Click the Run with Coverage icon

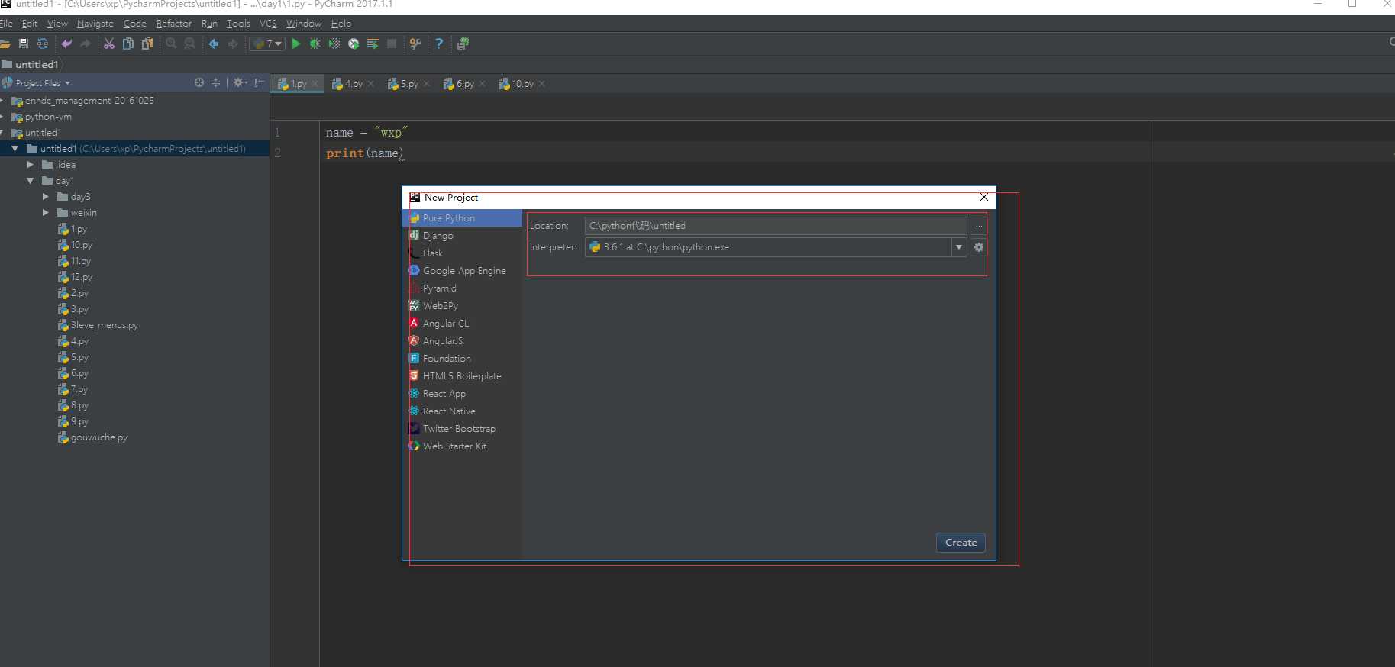tap(334, 44)
